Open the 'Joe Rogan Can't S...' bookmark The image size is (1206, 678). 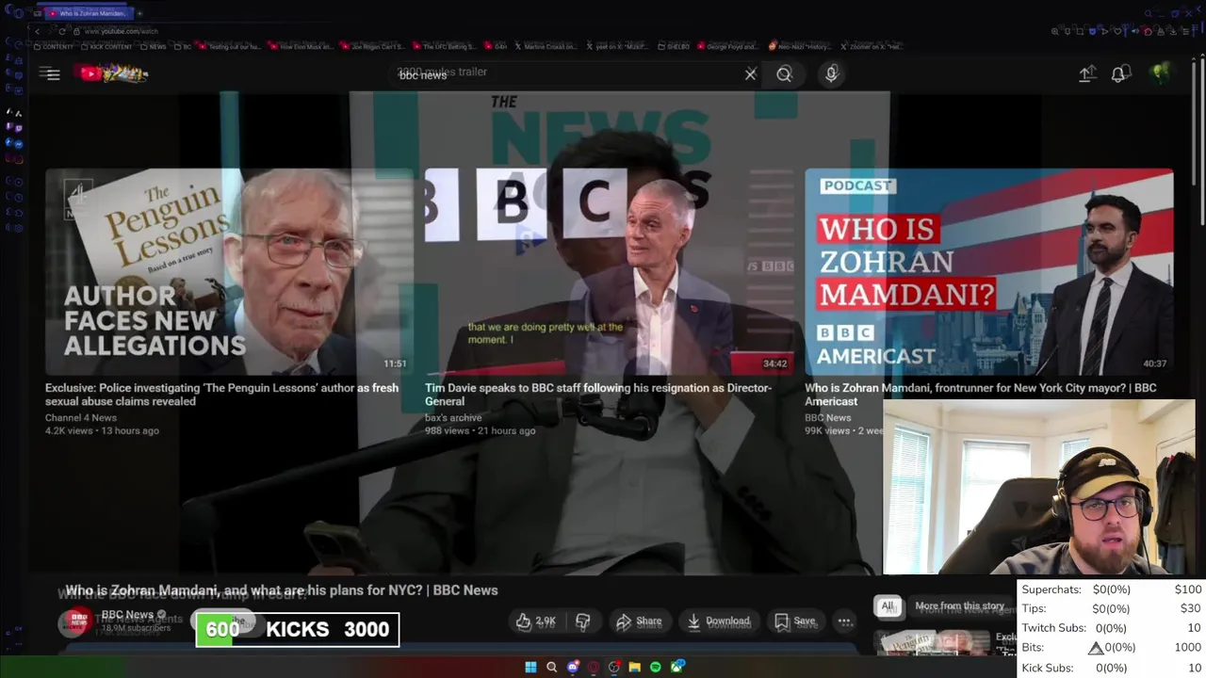[373, 46]
